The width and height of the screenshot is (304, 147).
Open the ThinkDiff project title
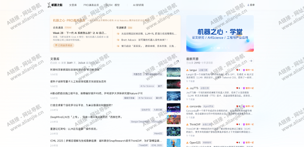(x=195, y=124)
